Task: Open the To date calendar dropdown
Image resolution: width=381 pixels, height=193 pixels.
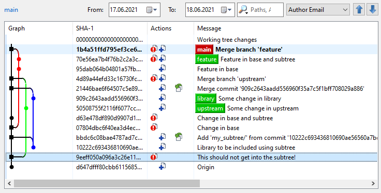Action: coord(226,10)
